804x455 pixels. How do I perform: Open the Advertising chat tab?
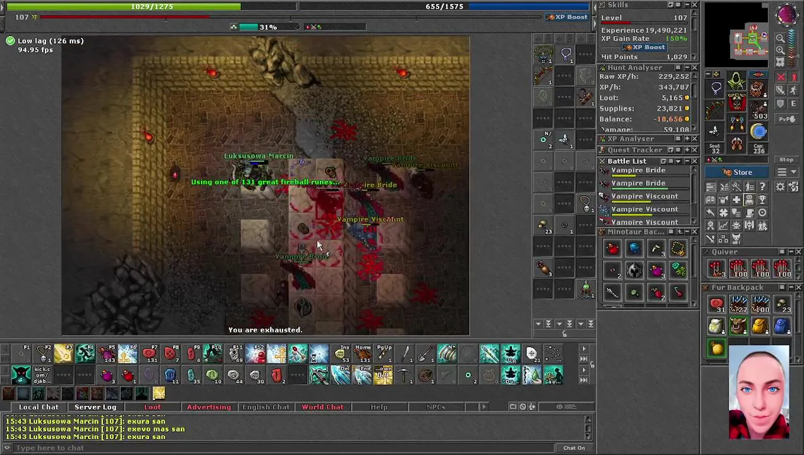pos(209,407)
